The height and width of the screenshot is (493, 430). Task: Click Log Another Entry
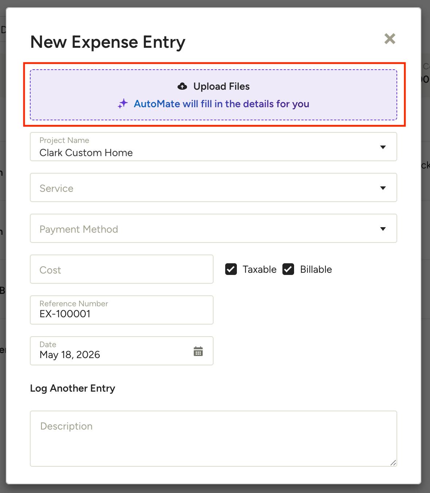[73, 388]
